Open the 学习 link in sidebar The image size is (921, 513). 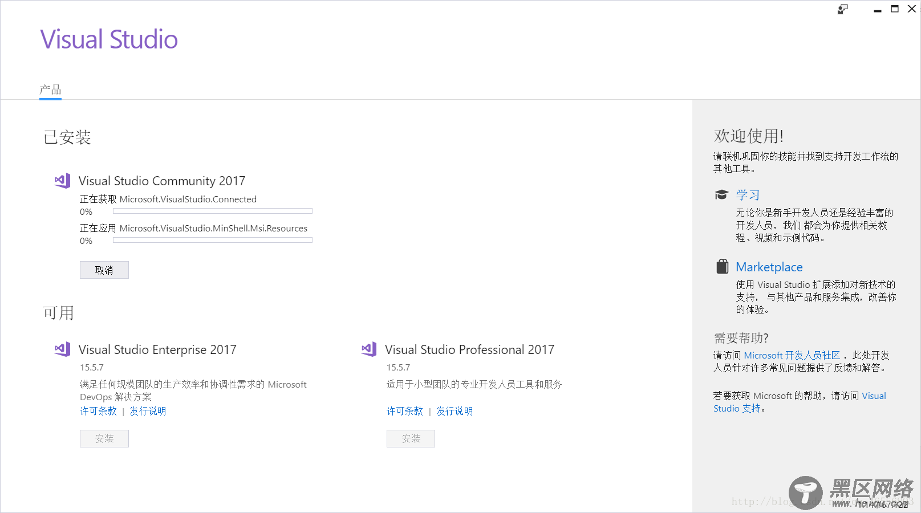click(x=748, y=195)
